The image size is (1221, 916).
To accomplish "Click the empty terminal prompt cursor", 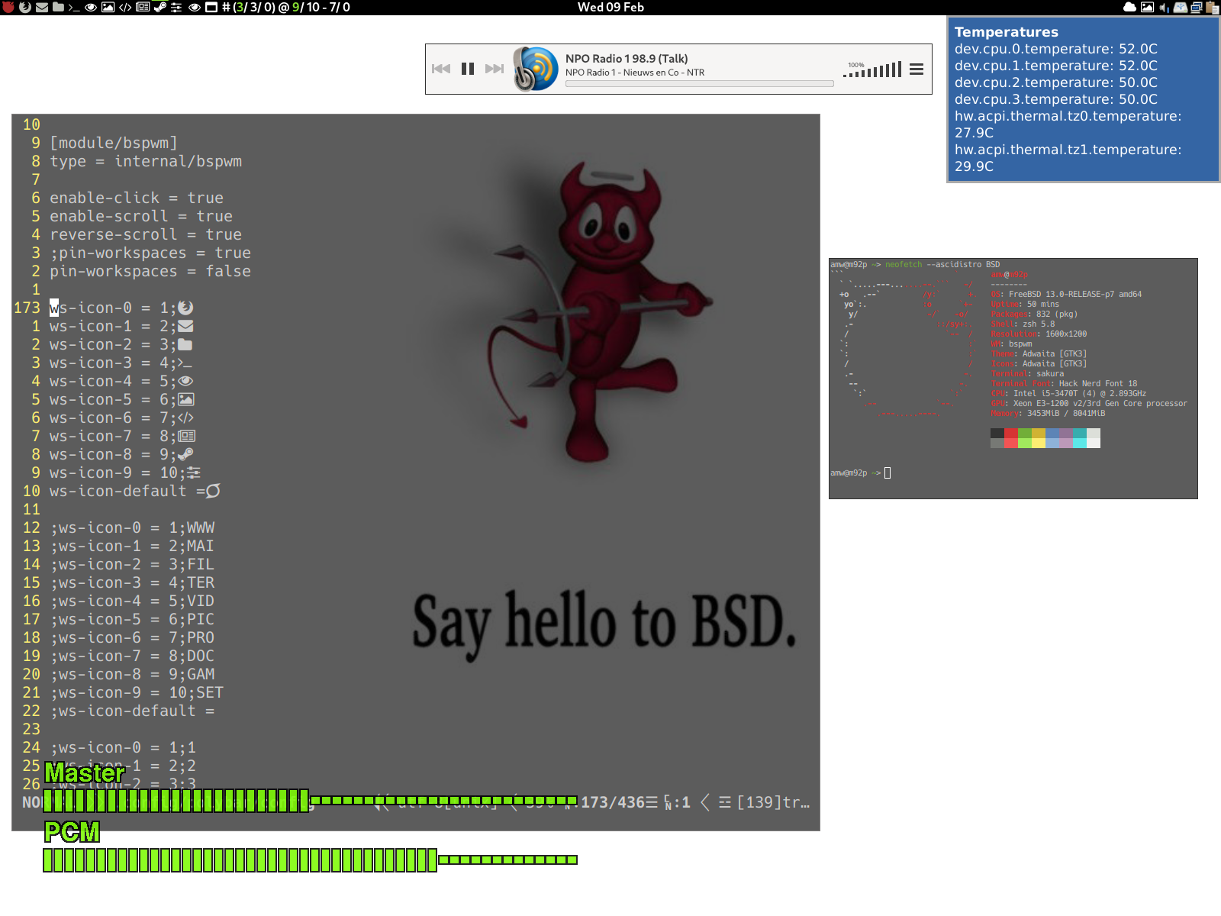I will 888,473.
